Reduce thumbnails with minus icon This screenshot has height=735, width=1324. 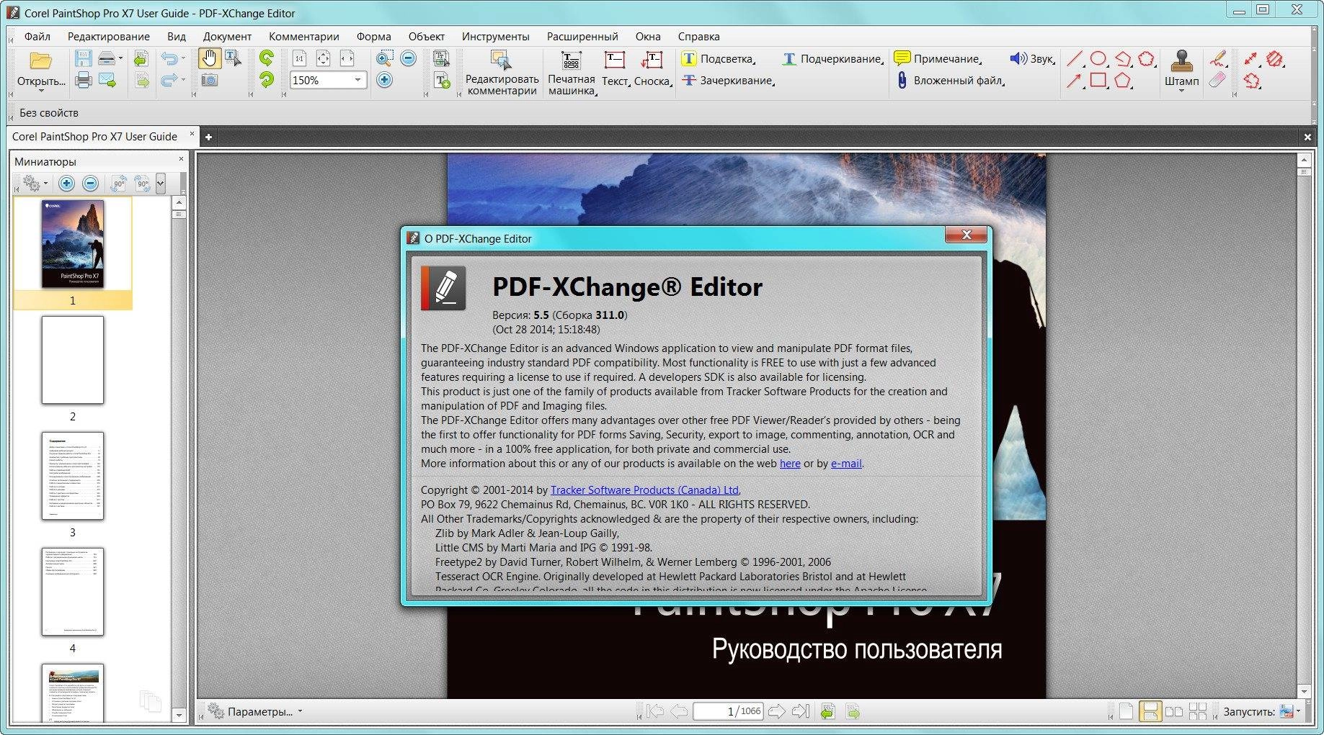[90, 184]
